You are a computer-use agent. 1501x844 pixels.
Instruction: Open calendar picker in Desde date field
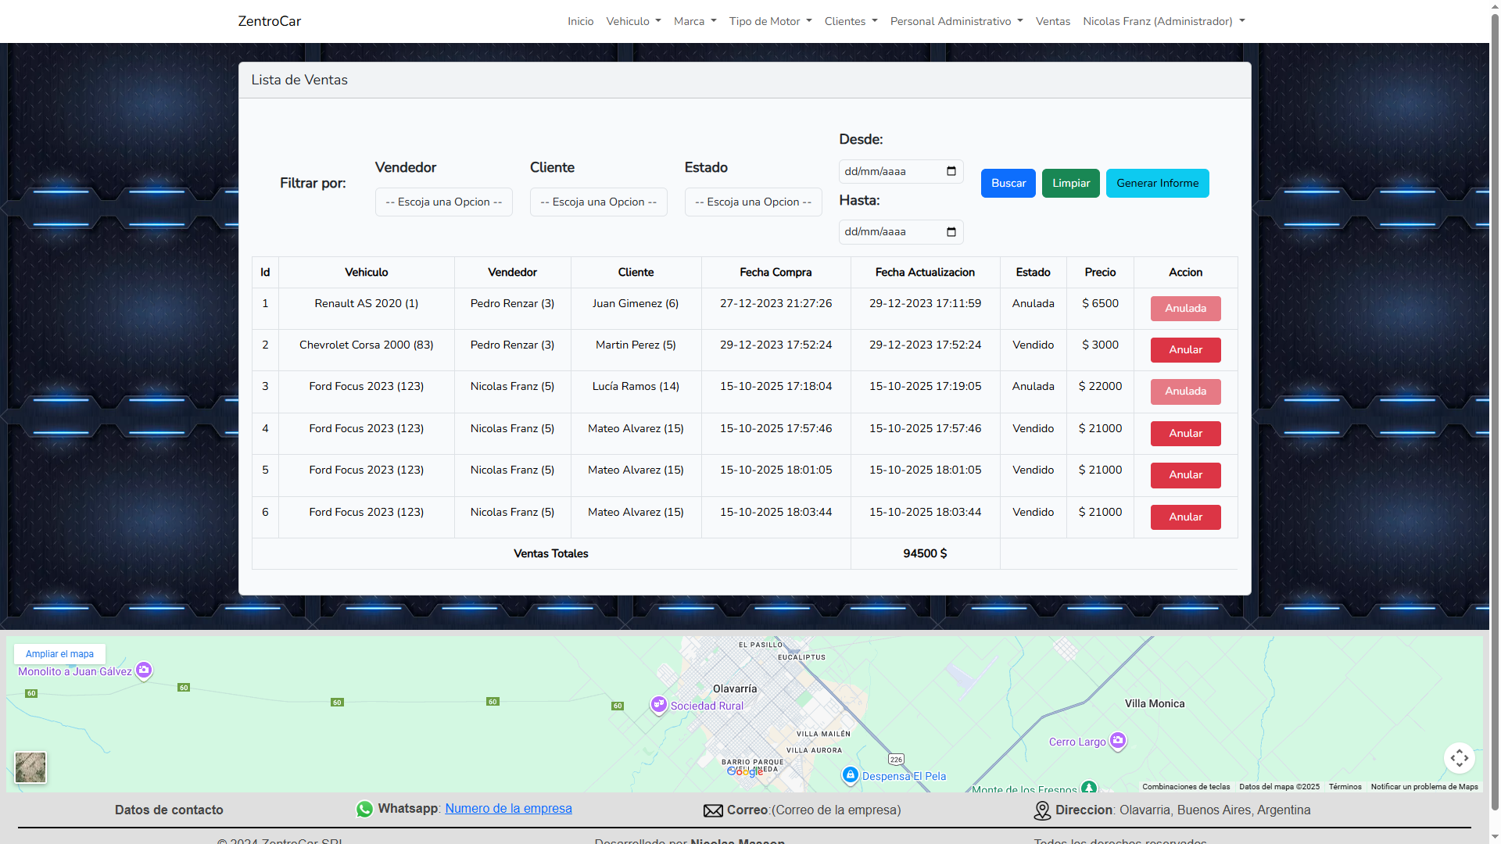(951, 171)
